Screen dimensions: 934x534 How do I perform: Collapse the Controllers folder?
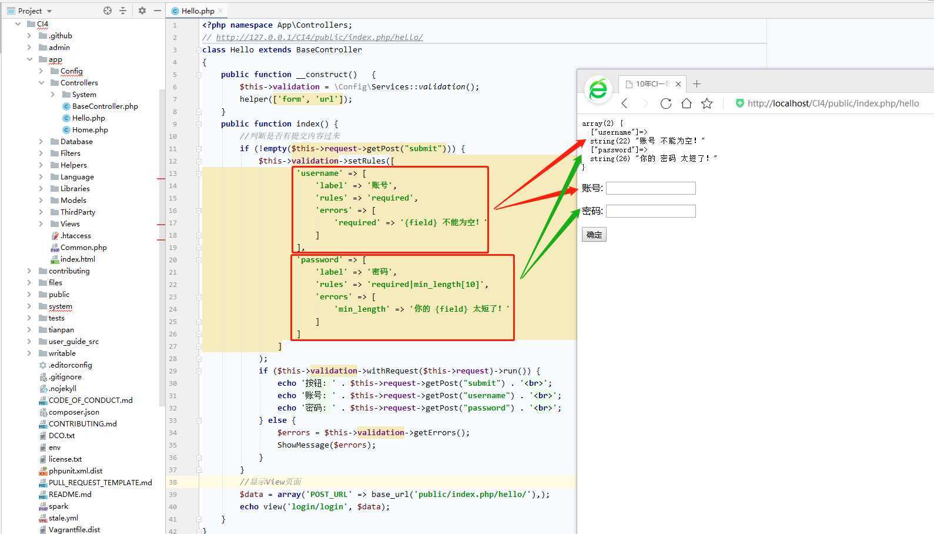41,83
